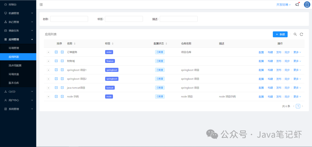Click 构建 for java tomcat项目
Screen dimensions: 312x147
point(270,88)
